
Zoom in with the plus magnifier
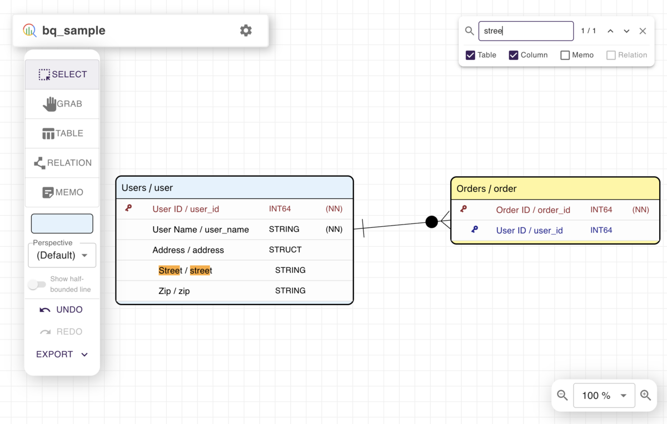645,395
